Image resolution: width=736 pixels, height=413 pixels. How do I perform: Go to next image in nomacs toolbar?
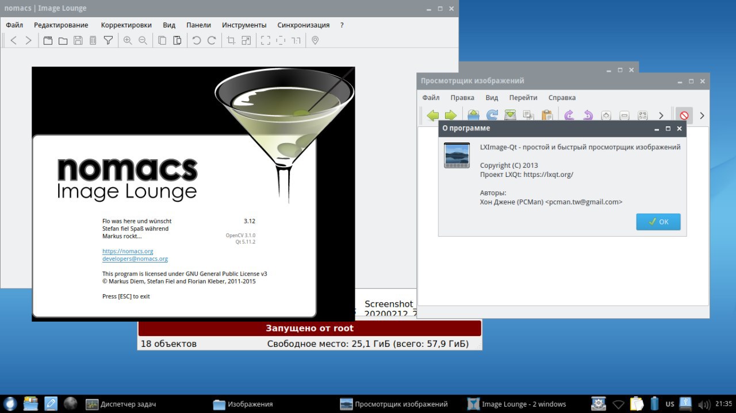28,40
